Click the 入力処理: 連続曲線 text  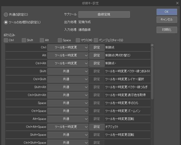(x=77, y=30)
